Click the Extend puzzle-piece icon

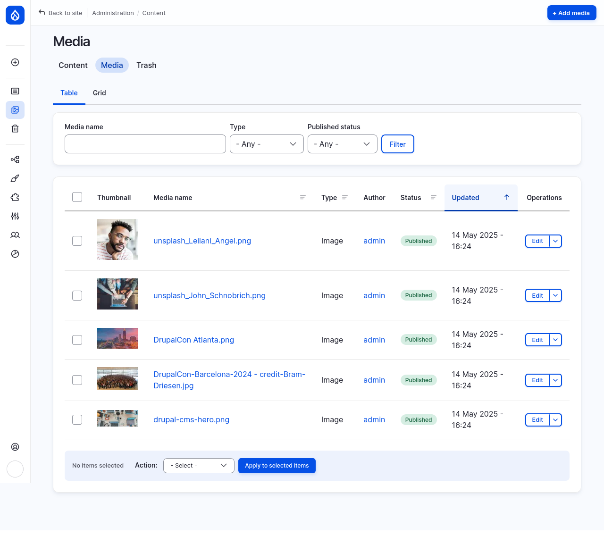click(15, 197)
